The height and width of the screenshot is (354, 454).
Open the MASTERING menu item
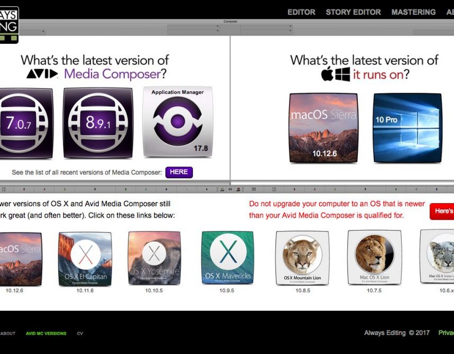pyautogui.click(x=414, y=12)
